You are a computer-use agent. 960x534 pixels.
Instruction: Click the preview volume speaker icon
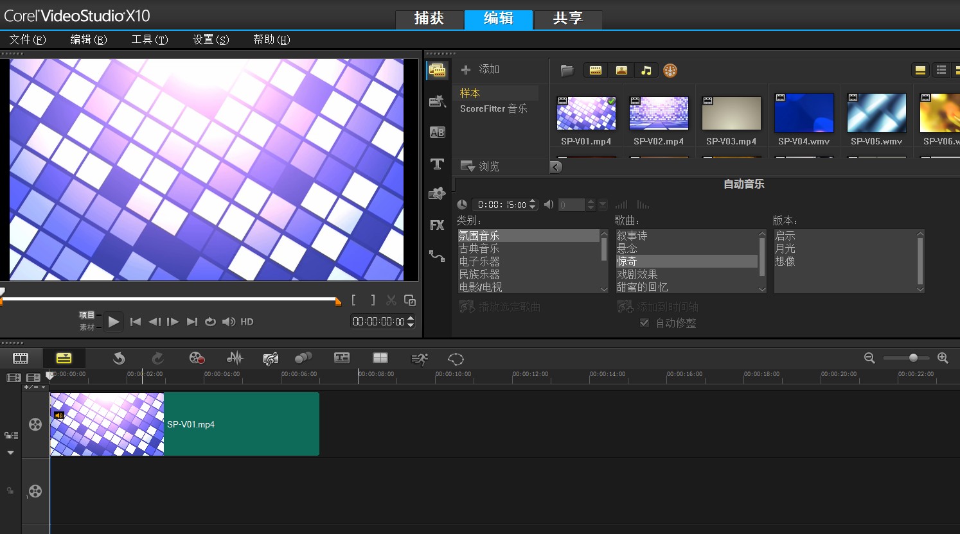pyautogui.click(x=229, y=322)
